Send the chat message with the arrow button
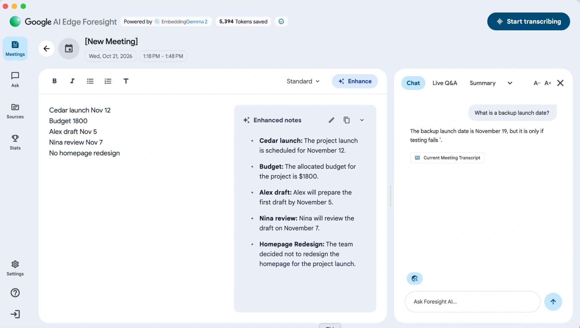This screenshot has width=580, height=328. 553,302
